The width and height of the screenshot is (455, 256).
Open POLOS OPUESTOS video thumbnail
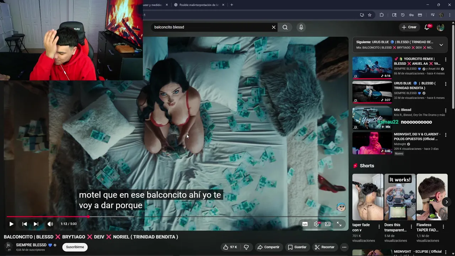tap(372, 143)
